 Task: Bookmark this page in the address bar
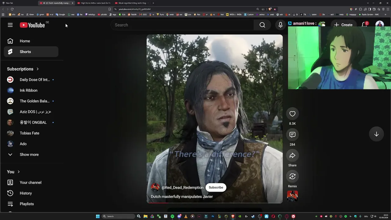(x=109, y=9)
